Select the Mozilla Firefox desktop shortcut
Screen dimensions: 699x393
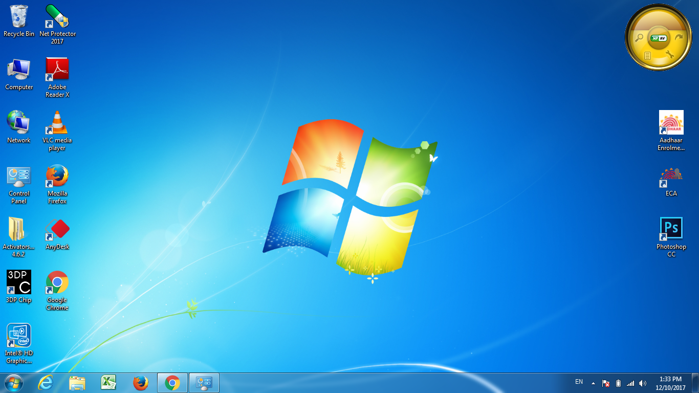[x=57, y=184]
